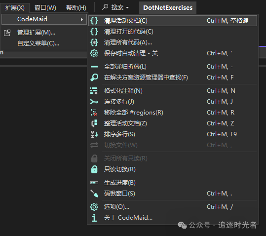
Task: Click the braces icon beside 清理打开的代码
Action: point(94,32)
